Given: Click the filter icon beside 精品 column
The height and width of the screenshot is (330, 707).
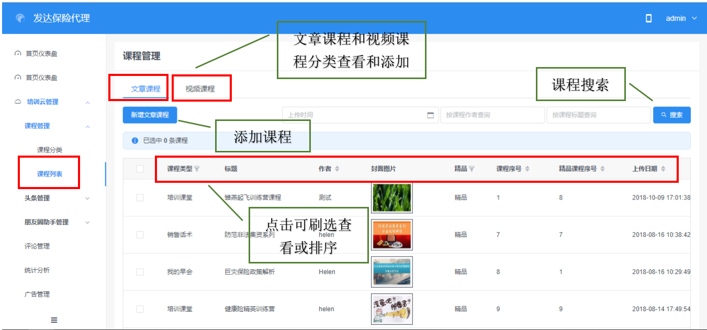Looking at the screenshot, I should (472, 169).
